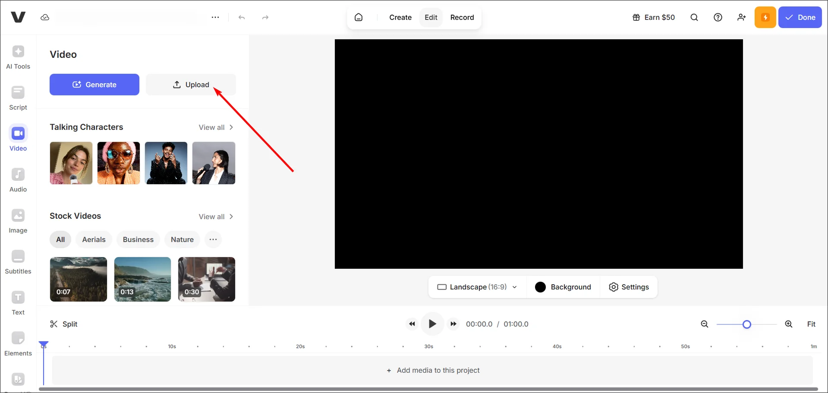Viewport: 828px width, 393px height.
Task: Open the Landscape (16:9) aspect ratio dropdown
Action: (477, 287)
